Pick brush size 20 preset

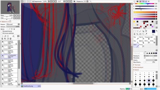[153, 81]
